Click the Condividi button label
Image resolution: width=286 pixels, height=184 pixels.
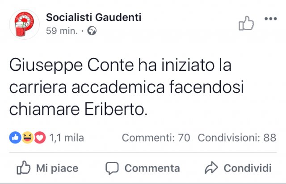248,168
